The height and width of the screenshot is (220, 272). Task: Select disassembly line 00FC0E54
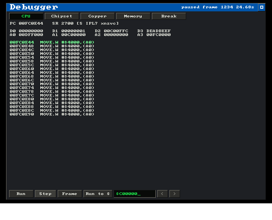tap(52, 58)
